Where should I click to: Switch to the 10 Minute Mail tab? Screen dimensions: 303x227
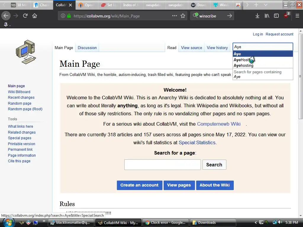coord(19,5)
